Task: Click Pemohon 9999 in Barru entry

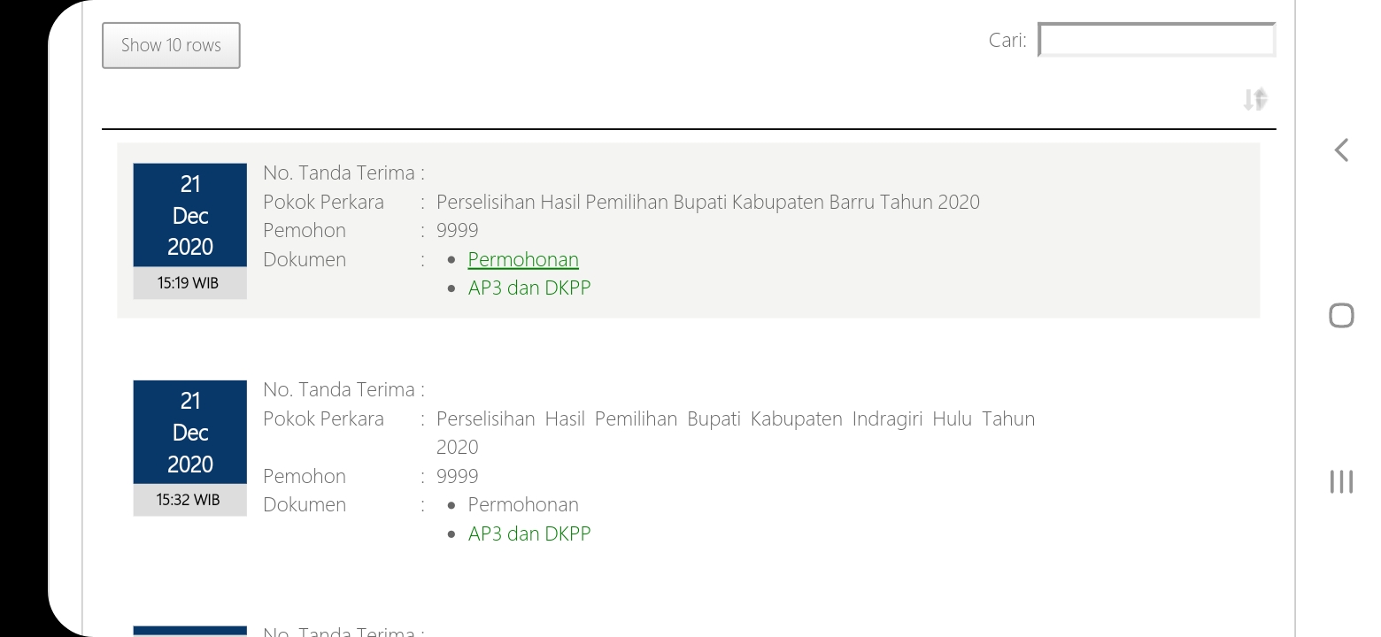Action: pos(457,230)
